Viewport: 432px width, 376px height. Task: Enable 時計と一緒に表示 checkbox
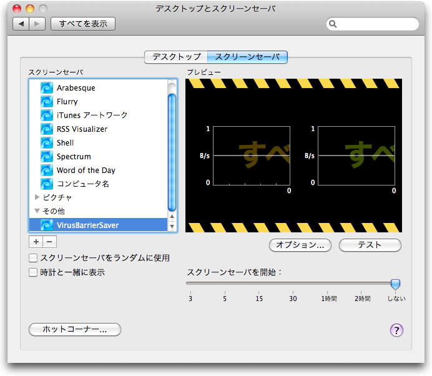[33, 272]
